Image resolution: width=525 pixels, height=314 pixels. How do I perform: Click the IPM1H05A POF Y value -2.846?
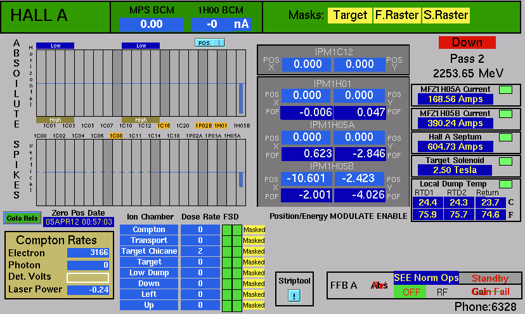[360, 154]
